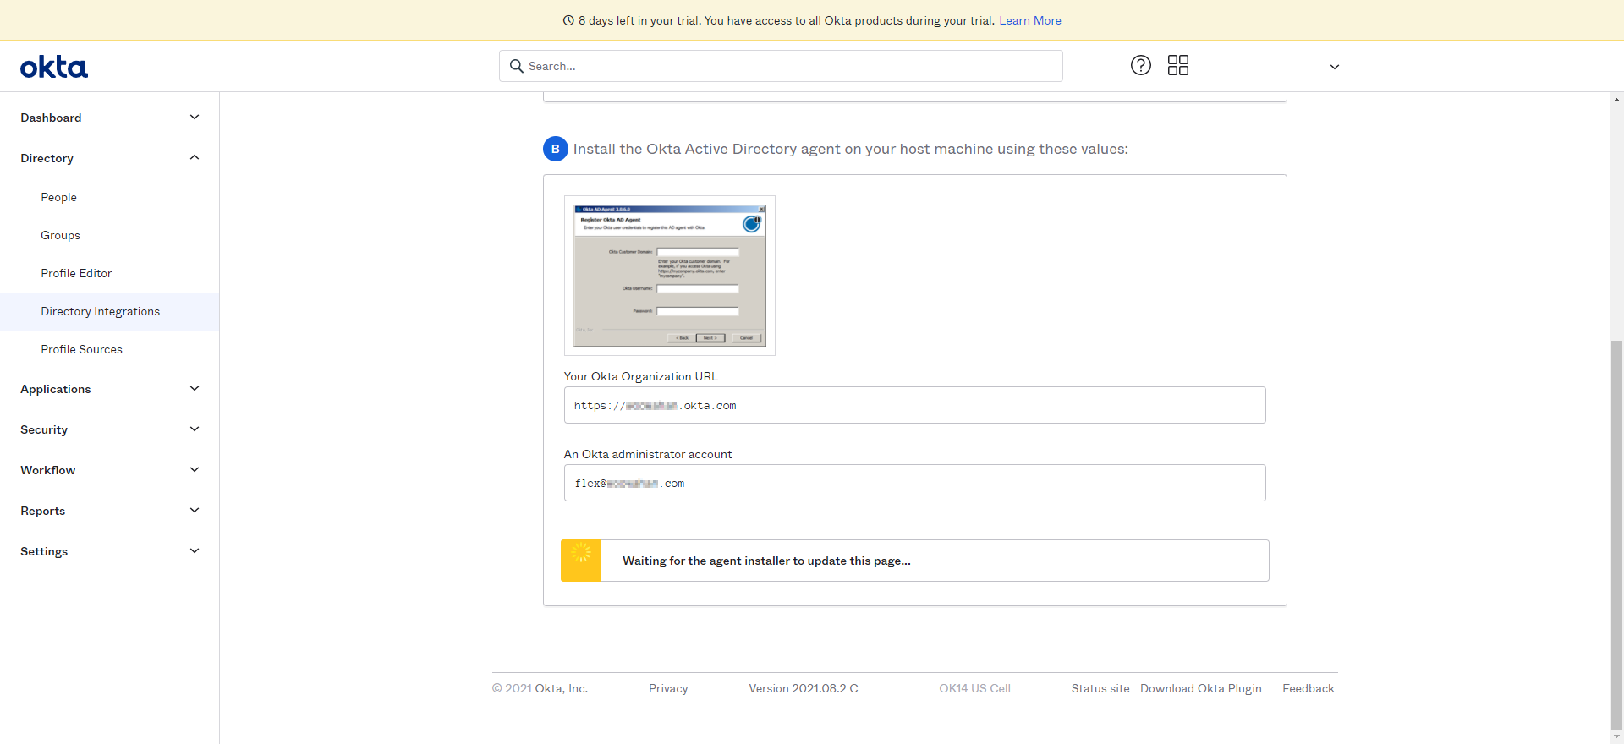
Task: Expand the Workflow menu chevron
Action: coord(195,470)
